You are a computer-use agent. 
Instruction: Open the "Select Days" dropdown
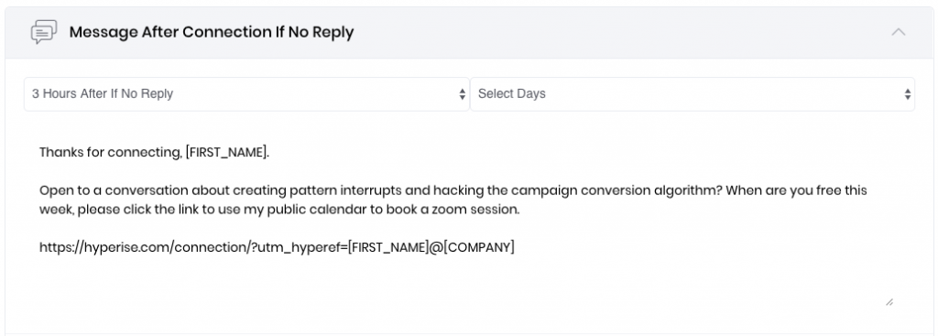pos(693,94)
